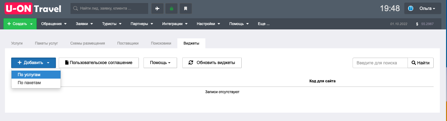The image size is (447, 121).
Task: Open the bookmark icon button
Action: [186, 9]
